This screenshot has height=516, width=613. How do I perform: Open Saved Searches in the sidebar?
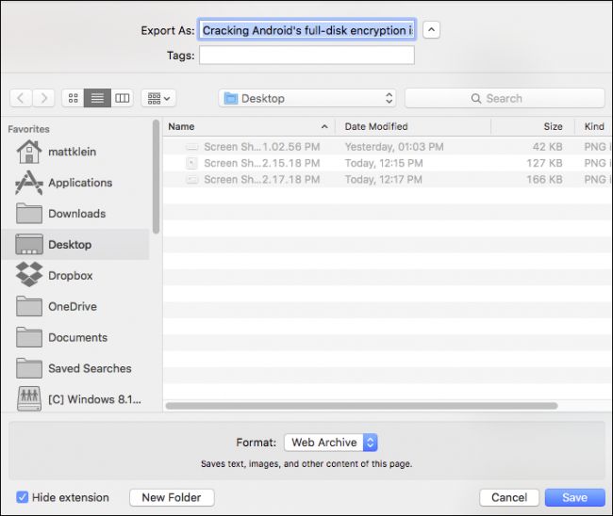[x=74, y=368]
